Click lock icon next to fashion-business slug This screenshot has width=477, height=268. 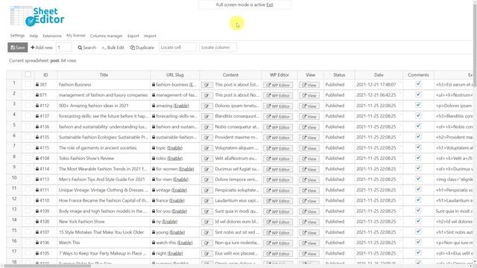point(154,84)
